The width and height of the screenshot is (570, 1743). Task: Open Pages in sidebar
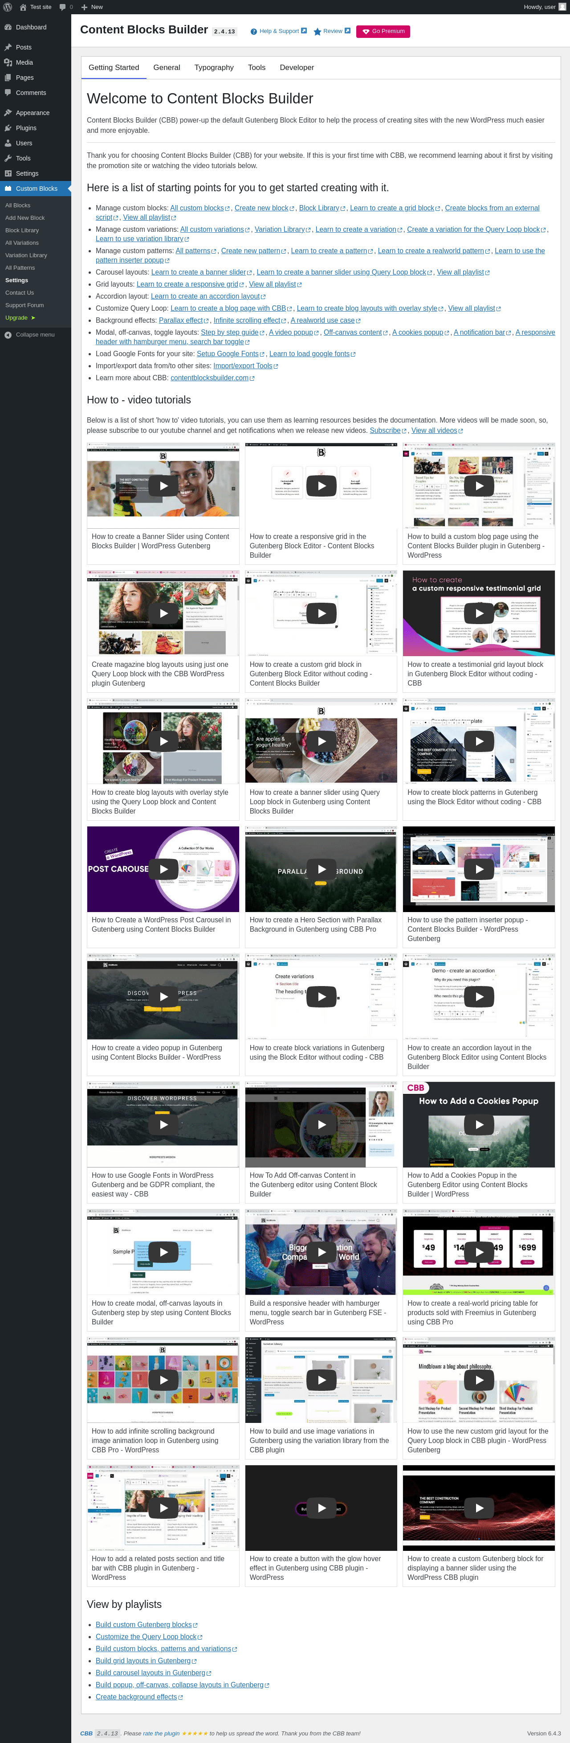pos(35,77)
